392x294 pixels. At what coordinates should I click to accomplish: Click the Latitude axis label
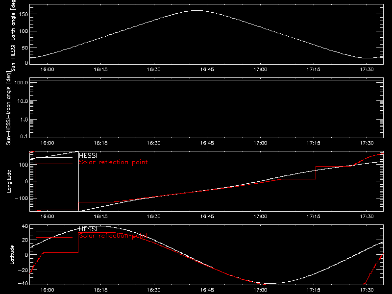(x=12, y=255)
